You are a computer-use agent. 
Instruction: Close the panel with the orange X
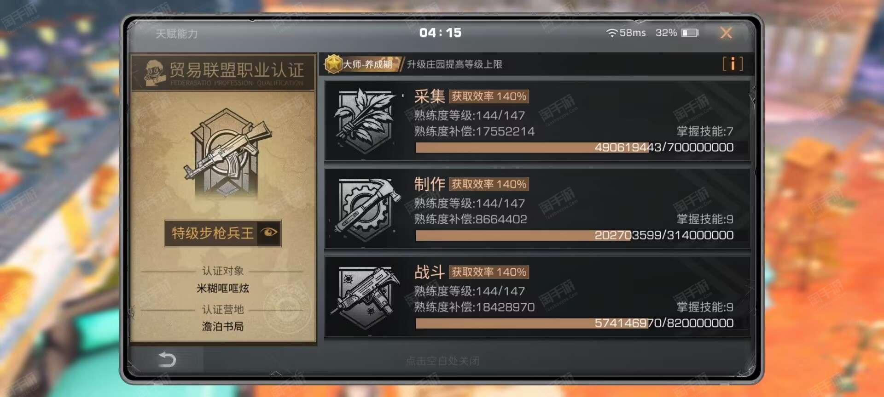point(726,33)
